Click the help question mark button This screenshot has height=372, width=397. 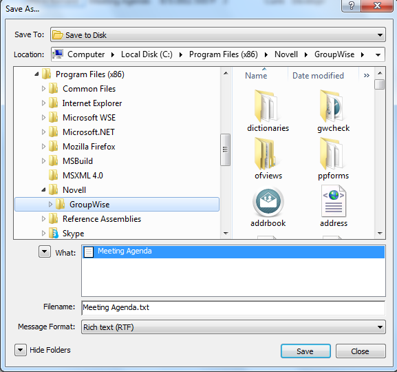[351, 6]
